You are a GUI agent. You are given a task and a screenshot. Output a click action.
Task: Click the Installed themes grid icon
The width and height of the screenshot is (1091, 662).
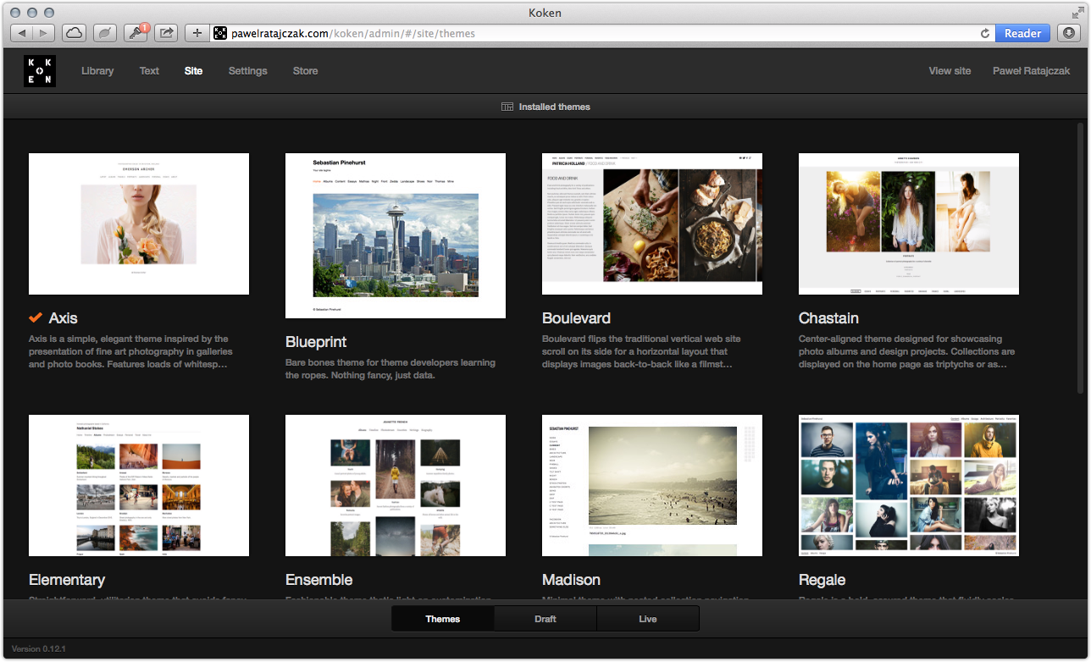click(x=507, y=107)
